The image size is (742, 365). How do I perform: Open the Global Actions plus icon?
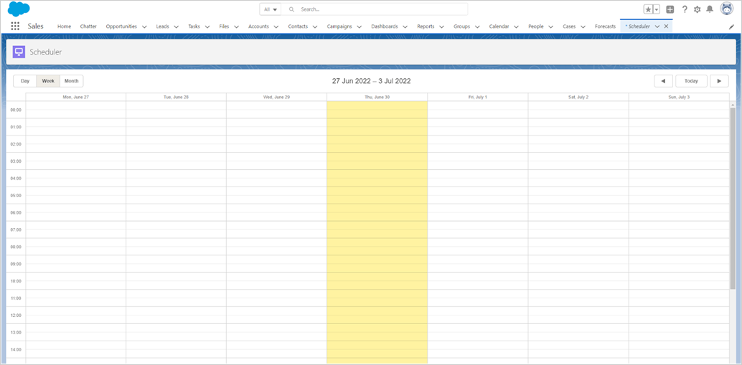click(x=670, y=9)
